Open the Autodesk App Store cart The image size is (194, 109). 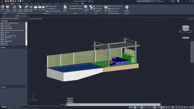(171, 1)
